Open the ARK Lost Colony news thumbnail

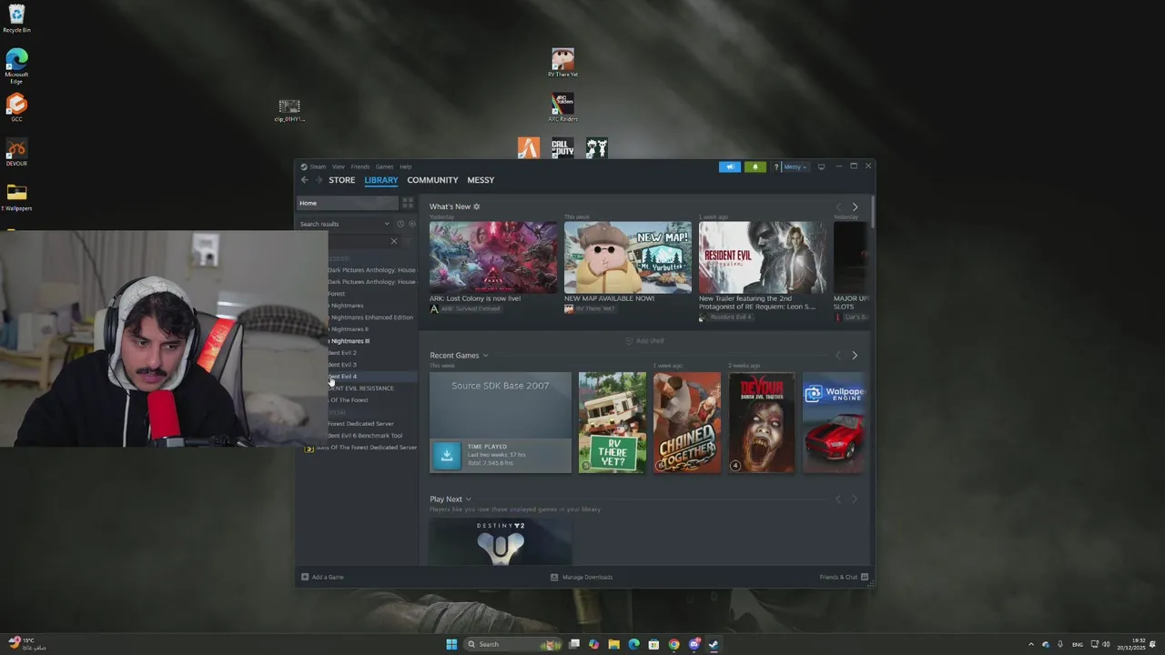[x=493, y=257]
